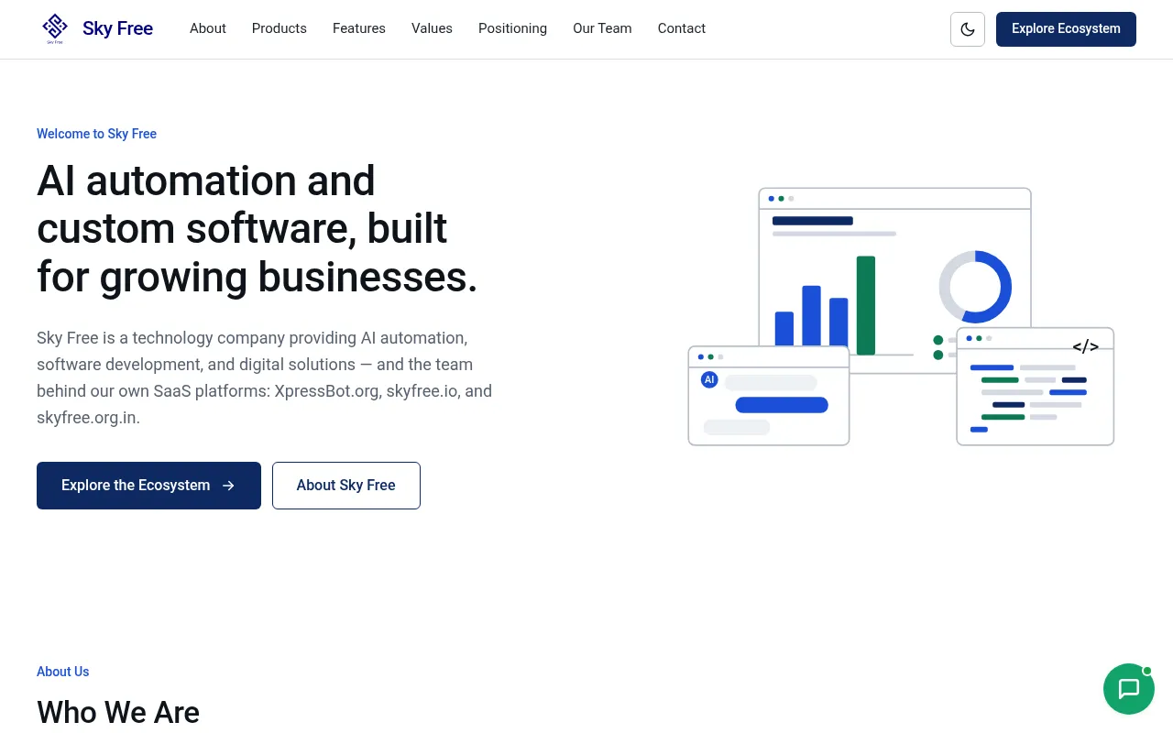Screen dimensions: 1173x733
Task: Click the code brackets symbol in illustration
Action: pyautogui.click(x=1085, y=346)
